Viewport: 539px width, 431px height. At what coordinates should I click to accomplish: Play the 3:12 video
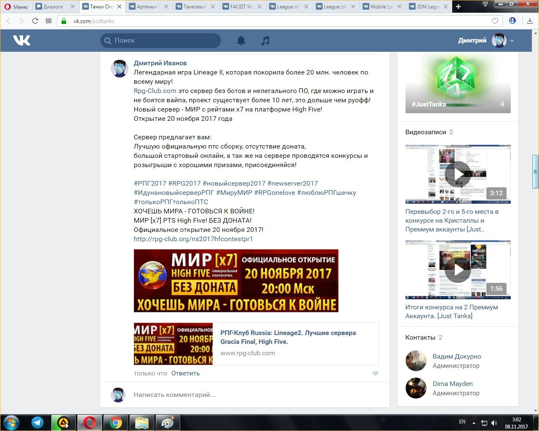[x=458, y=174]
